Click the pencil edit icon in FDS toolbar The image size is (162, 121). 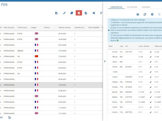[64, 13]
